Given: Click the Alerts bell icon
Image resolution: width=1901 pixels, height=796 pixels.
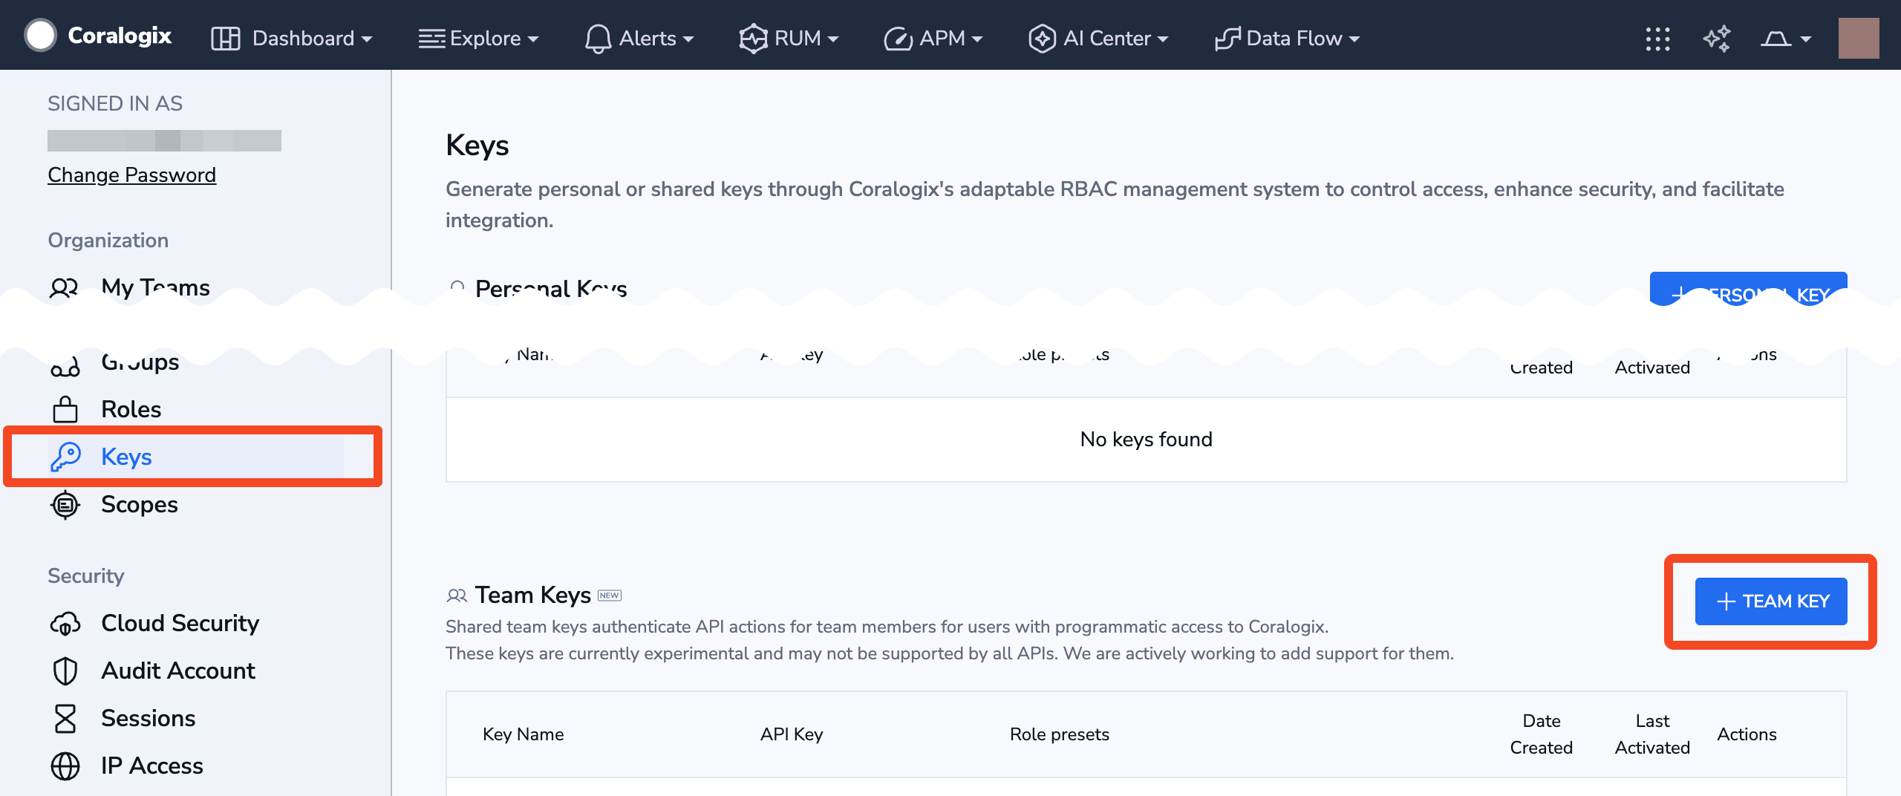Looking at the screenshot, I should tap(598, 39).
